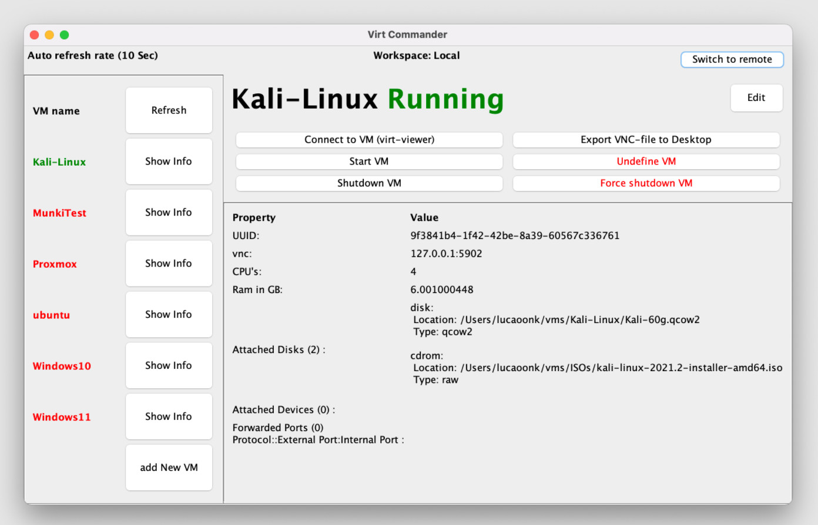The height and width of the screenshot is (525, 818).
Task: Click the Type: qcow2 line
Action: [442, 332]
